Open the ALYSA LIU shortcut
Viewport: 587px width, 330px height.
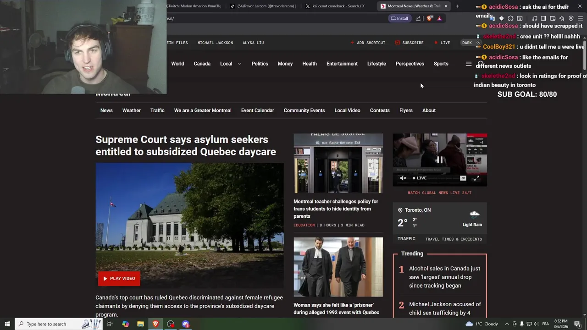click(x=253, y=43)
